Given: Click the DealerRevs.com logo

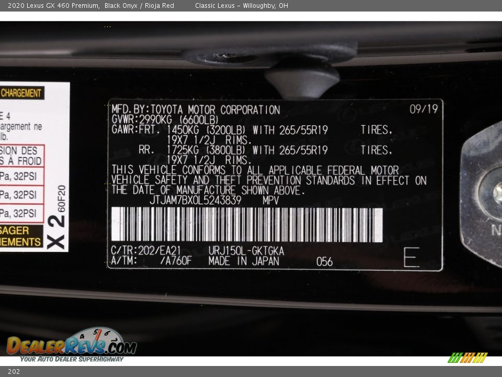Looking at the screenshot, I should pos(72,345).
